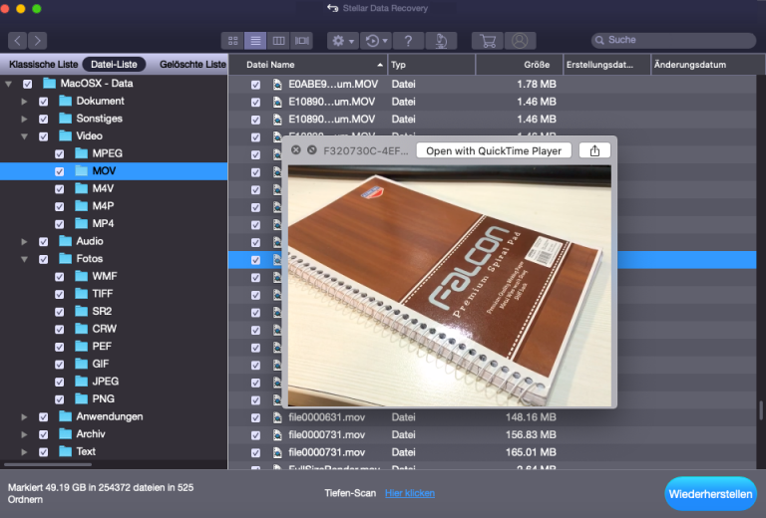766x518 pixels.
Task: Collapse the MacOSX - Data tree node
Action: (x=8, y=84)
